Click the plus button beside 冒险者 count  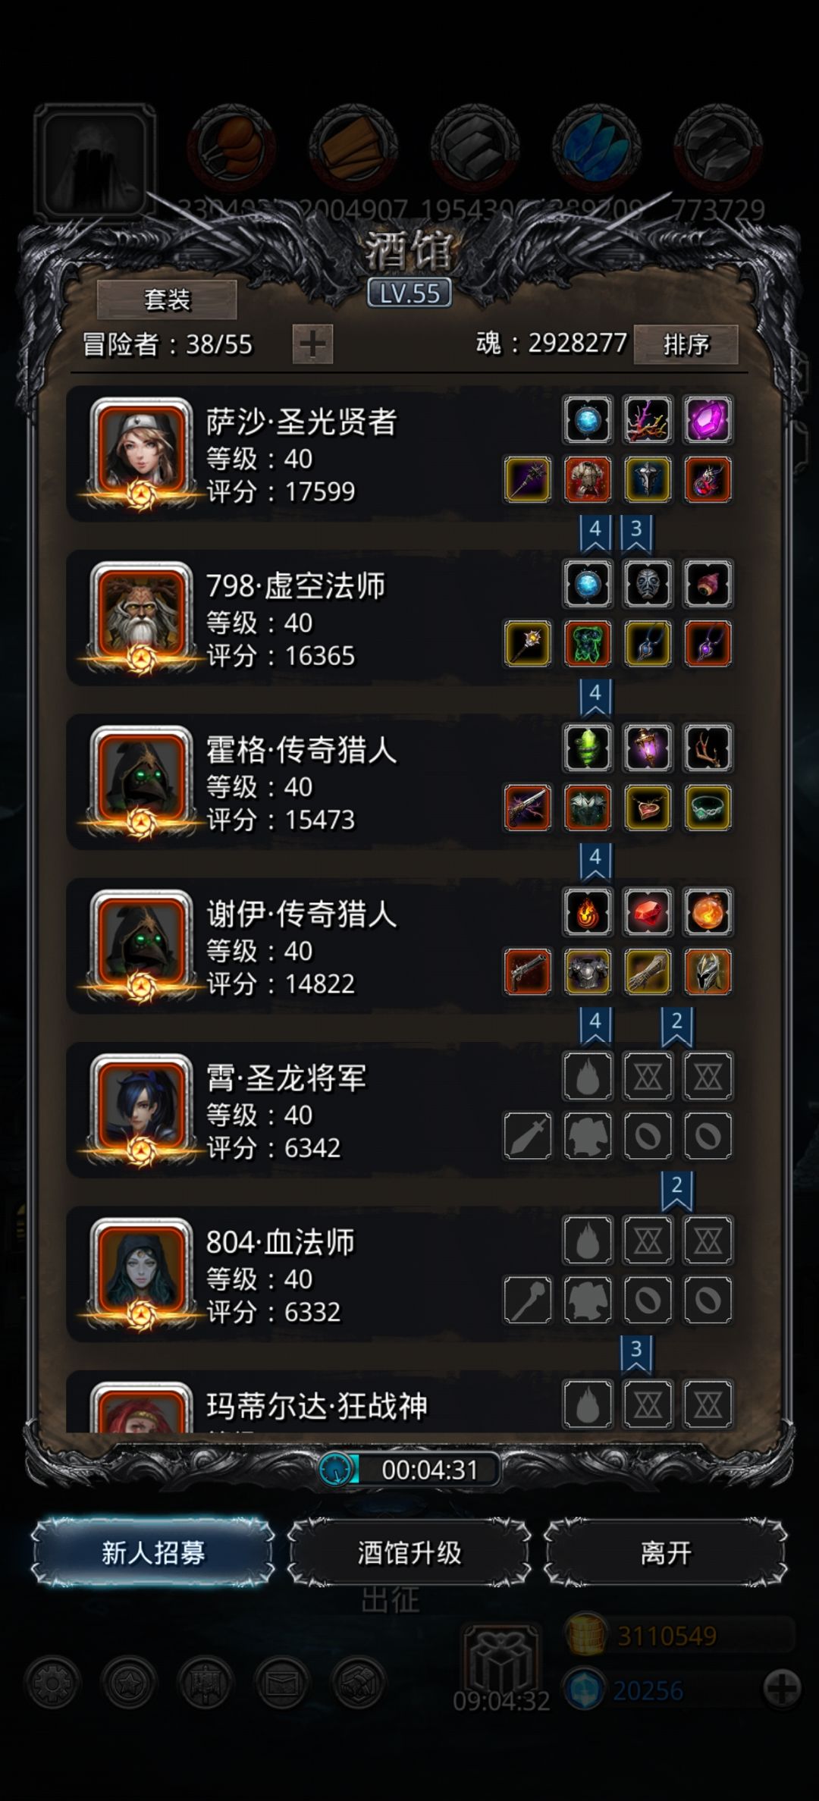[312, 344]
